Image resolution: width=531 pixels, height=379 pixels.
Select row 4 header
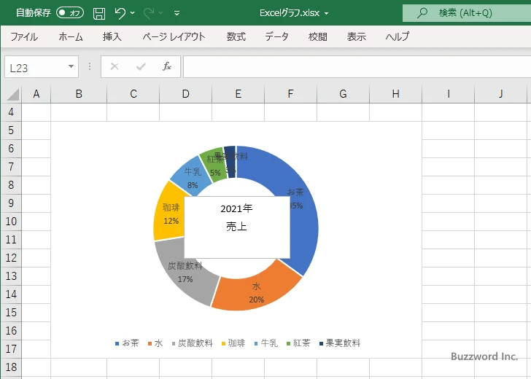pyautogui.click(x=11, y=112)
